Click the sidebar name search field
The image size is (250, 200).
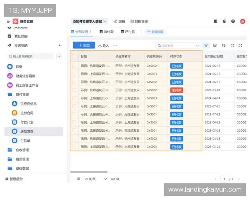[x=30, y=56]
